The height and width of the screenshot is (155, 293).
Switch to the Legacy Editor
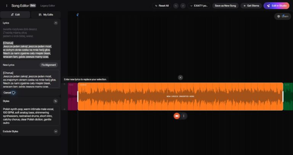click(x=48, y=6)
